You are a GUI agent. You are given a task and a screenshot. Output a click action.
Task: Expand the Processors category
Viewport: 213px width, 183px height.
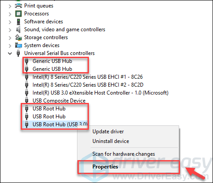(10, 14)
